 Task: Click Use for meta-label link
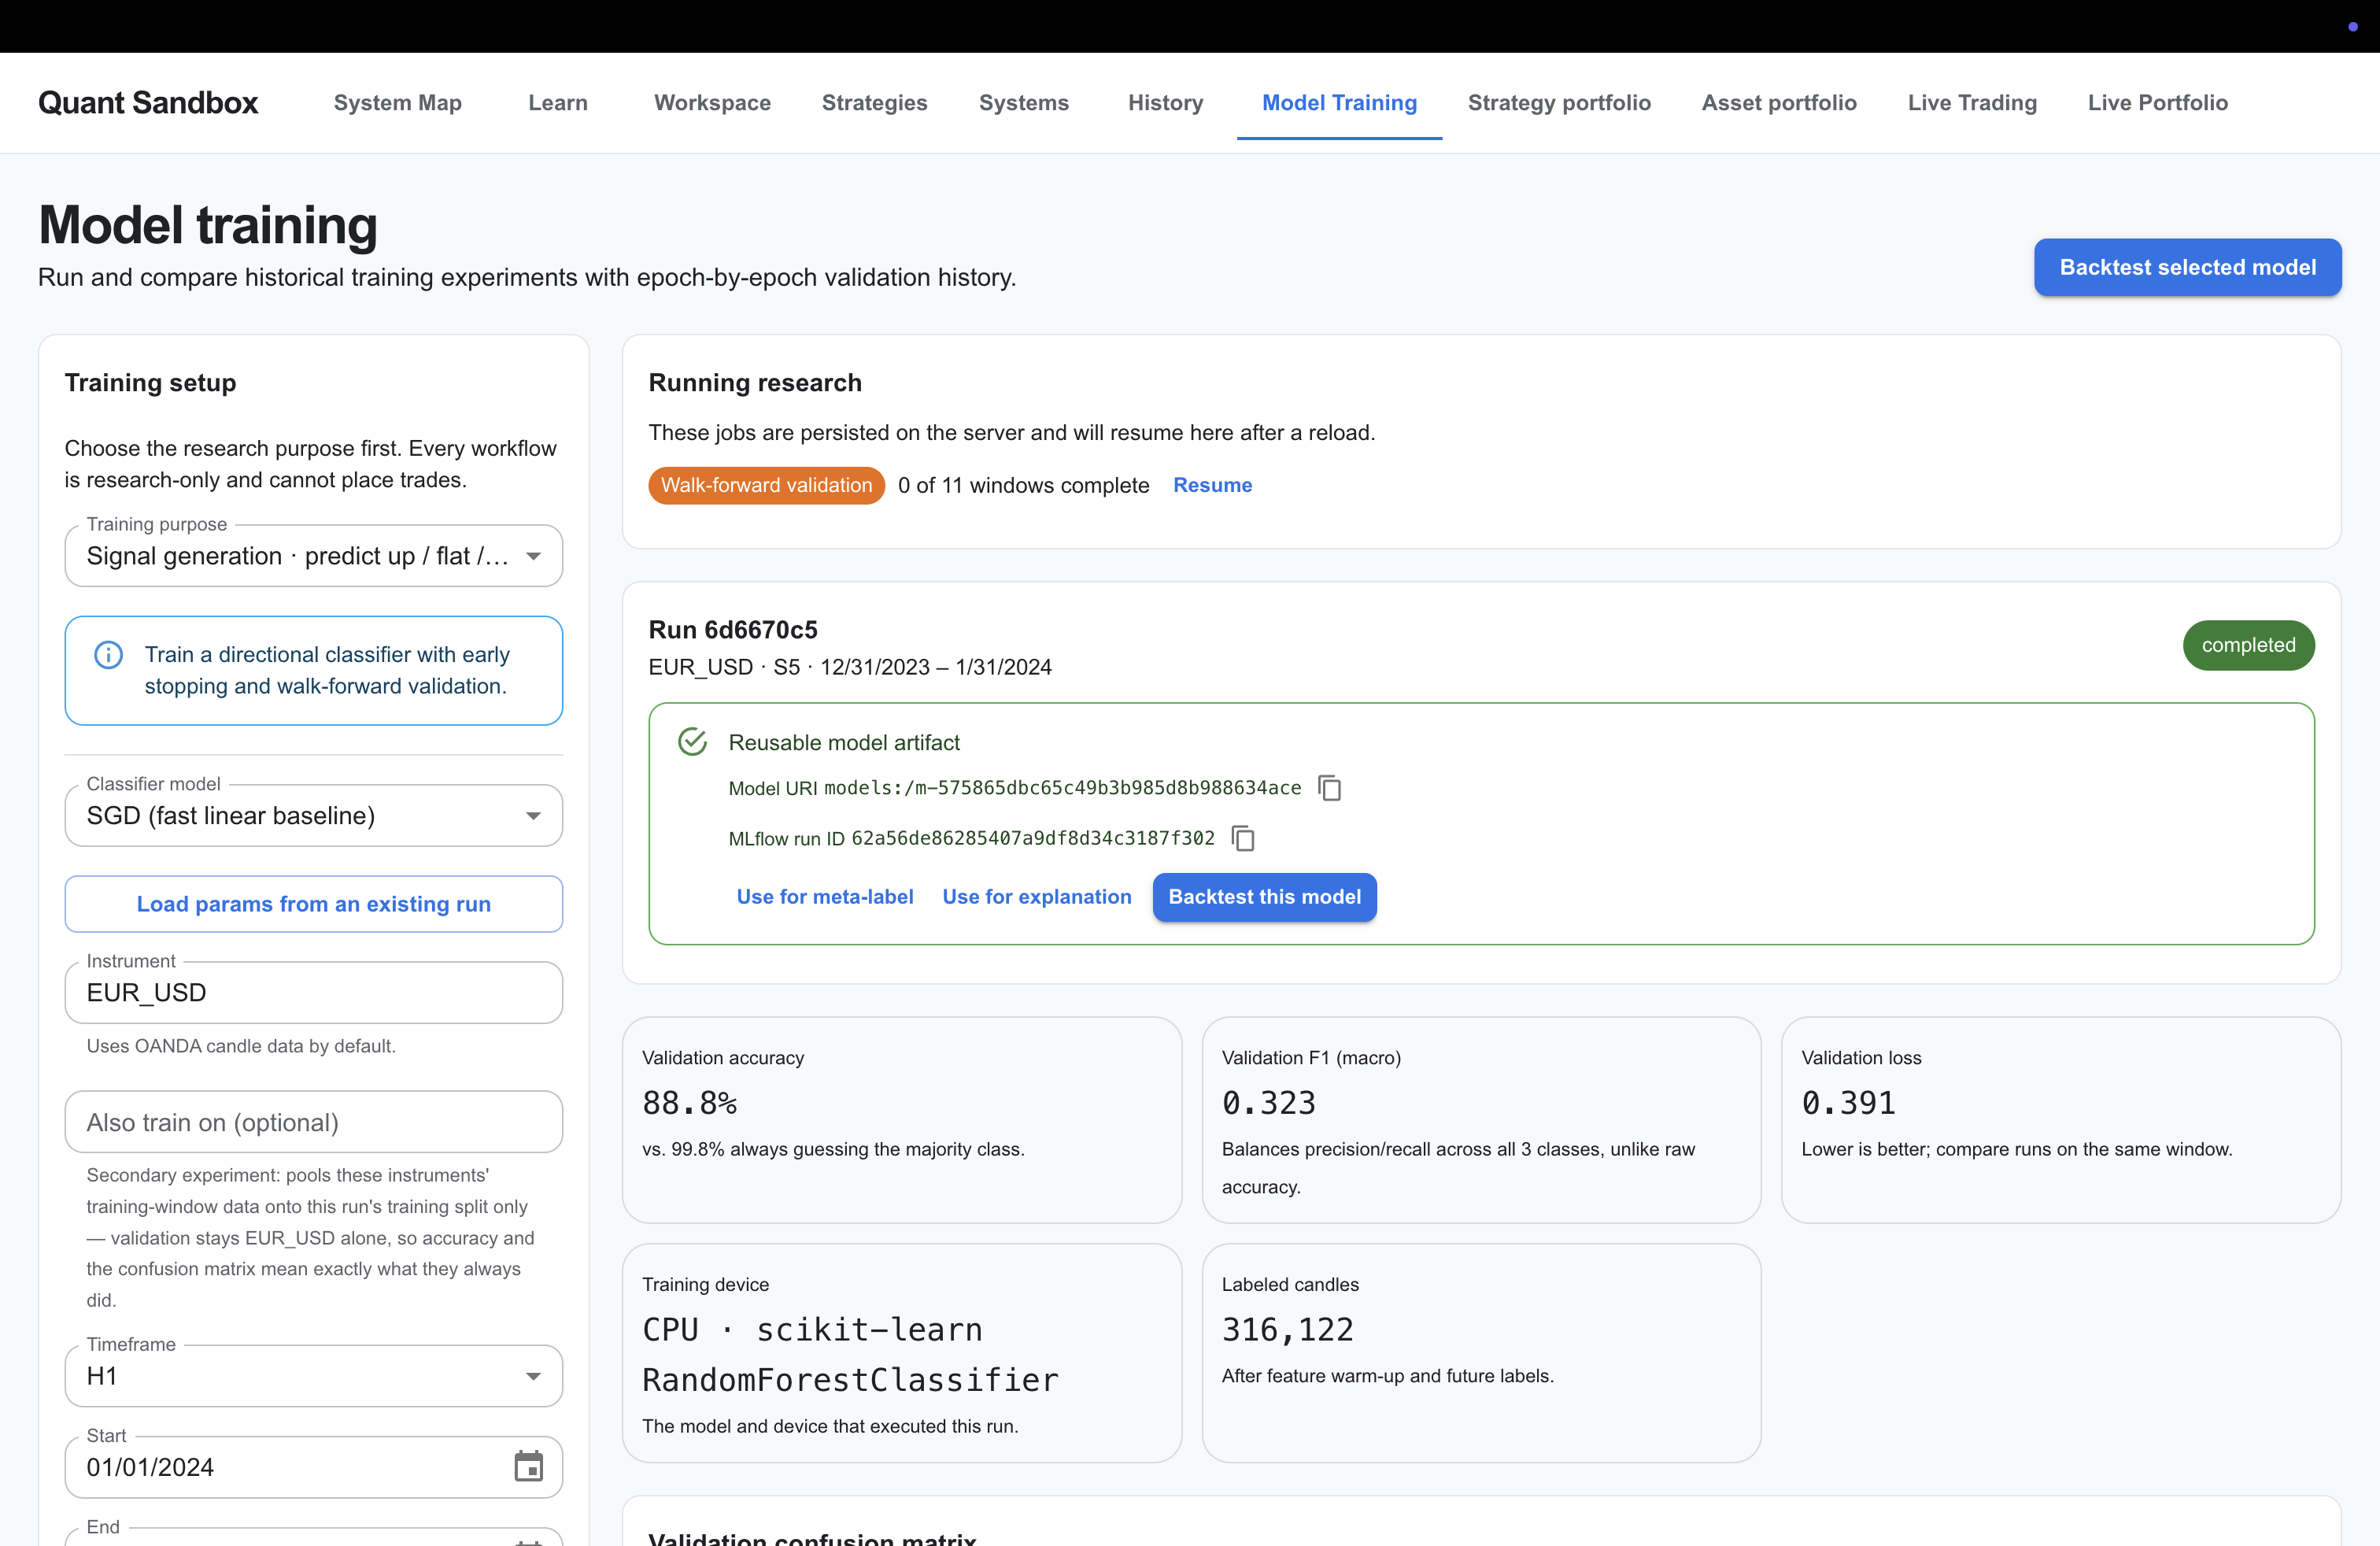[x=825, y=897]
